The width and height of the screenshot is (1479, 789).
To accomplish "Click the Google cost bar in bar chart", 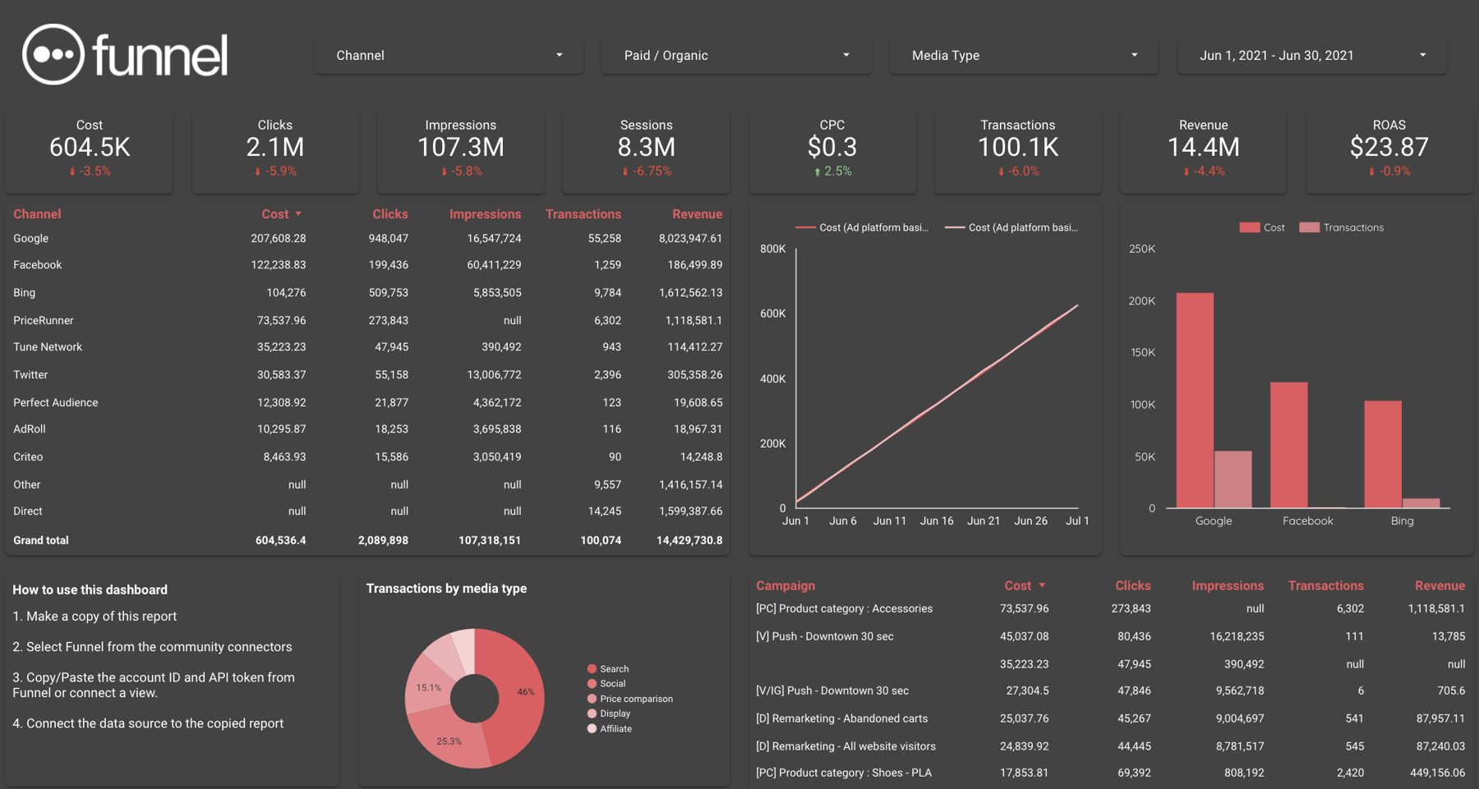I will (1195, 401).
